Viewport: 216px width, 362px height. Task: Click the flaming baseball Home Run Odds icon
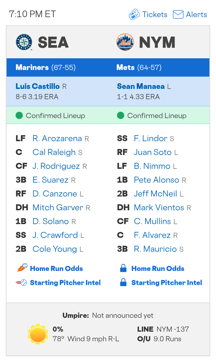point(22,268)
